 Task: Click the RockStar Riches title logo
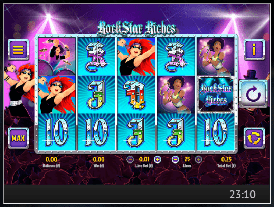click(136, 28)
